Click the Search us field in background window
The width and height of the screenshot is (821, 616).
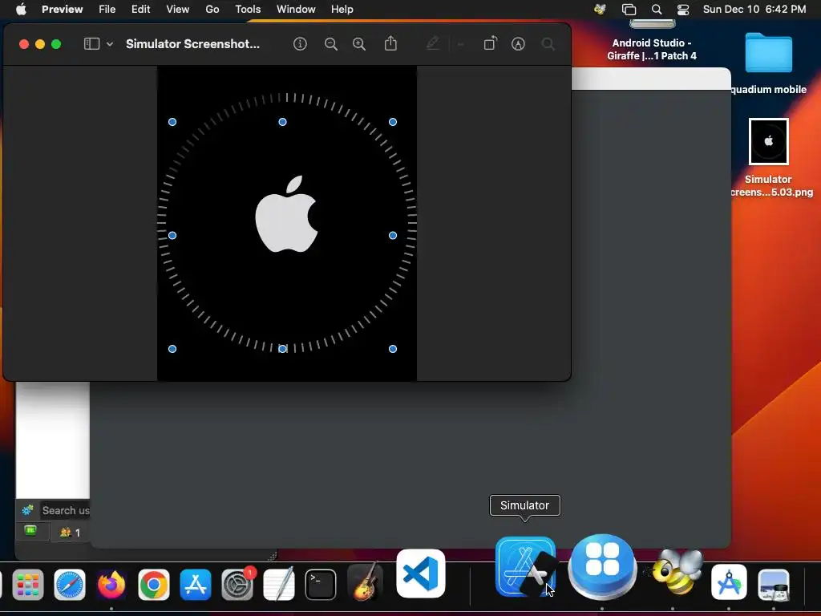(65, 510)
